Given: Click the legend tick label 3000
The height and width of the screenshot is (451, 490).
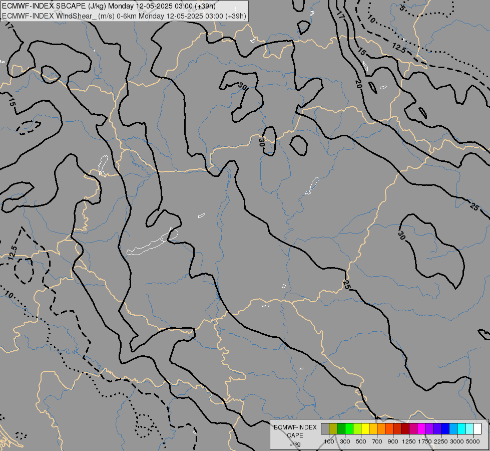Looking at the screenshot, I should 457,441.
